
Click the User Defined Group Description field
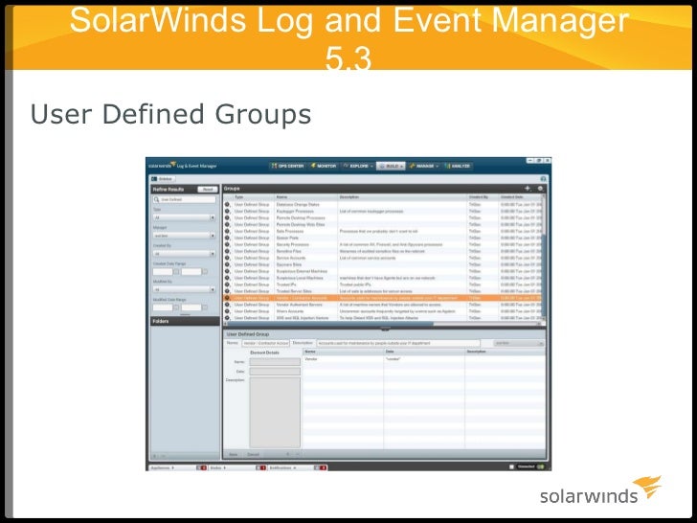click(x=398, y=343)
